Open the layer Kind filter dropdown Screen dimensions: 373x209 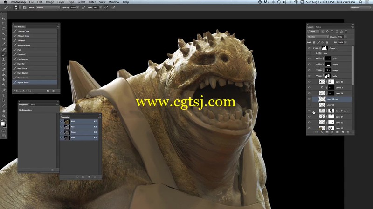tap(313, 31)
